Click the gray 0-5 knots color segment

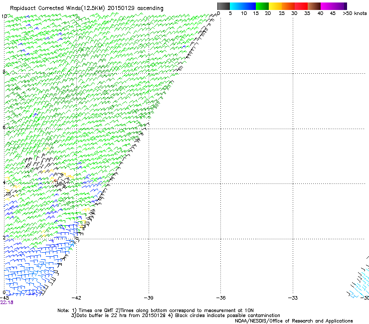coord(223,6)
